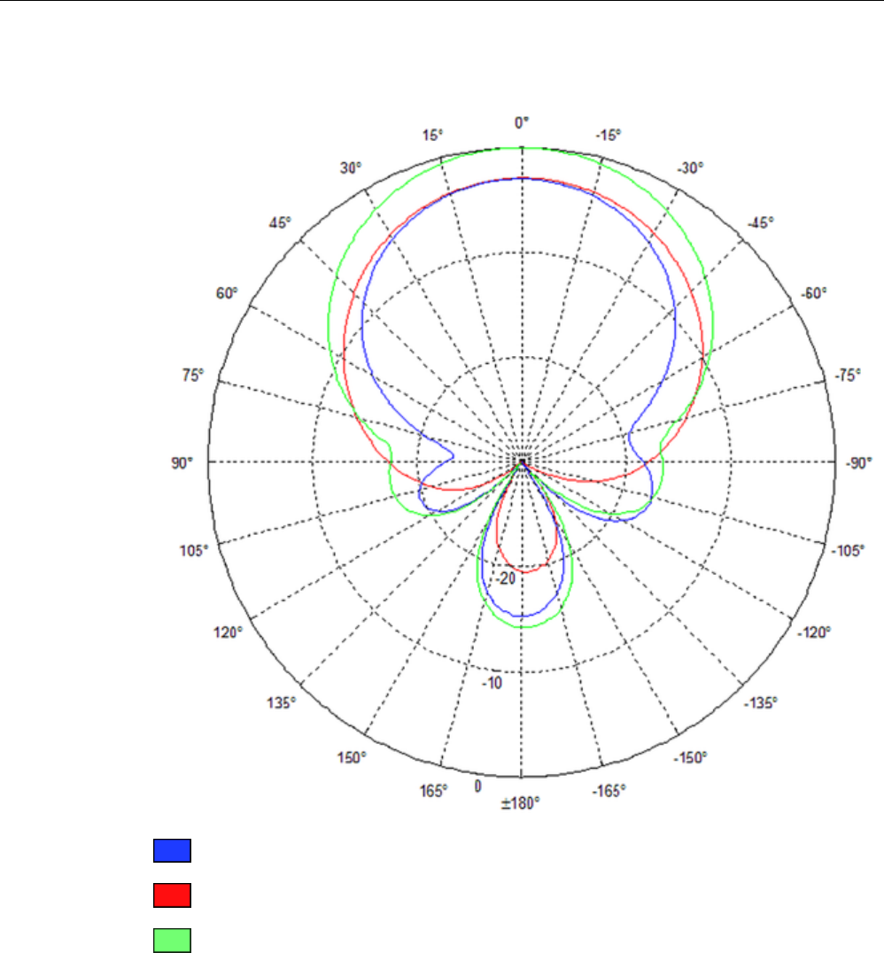This screenshot has width=884, height=953.
Task: Click the 75° angle label
Action: (x=193, y=376)
